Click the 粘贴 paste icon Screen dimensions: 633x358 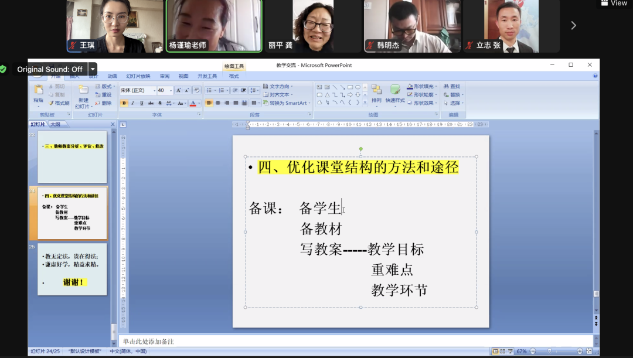coord(38,90)
